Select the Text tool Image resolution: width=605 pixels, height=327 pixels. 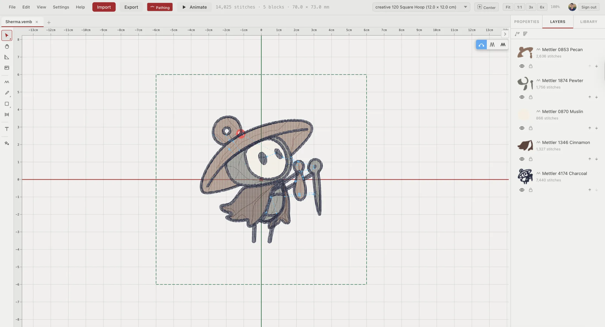coord(7,129)
